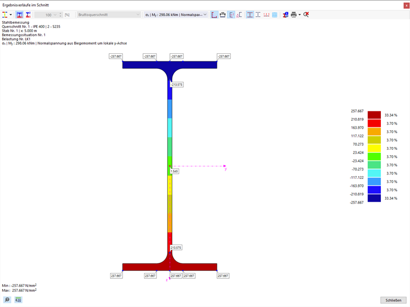Click the scale stepper arrows
The image size is (410, 307).
[60, 15]
